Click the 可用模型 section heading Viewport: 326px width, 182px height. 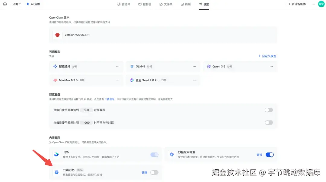(x=55, y=52)
